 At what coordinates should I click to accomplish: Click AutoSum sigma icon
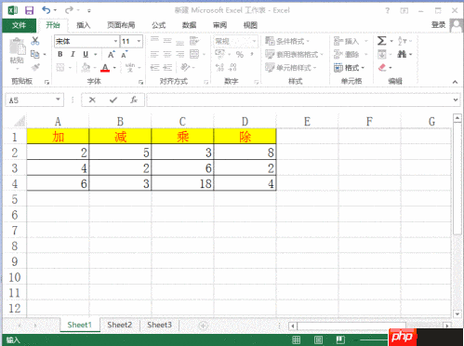tap(382, 41)
